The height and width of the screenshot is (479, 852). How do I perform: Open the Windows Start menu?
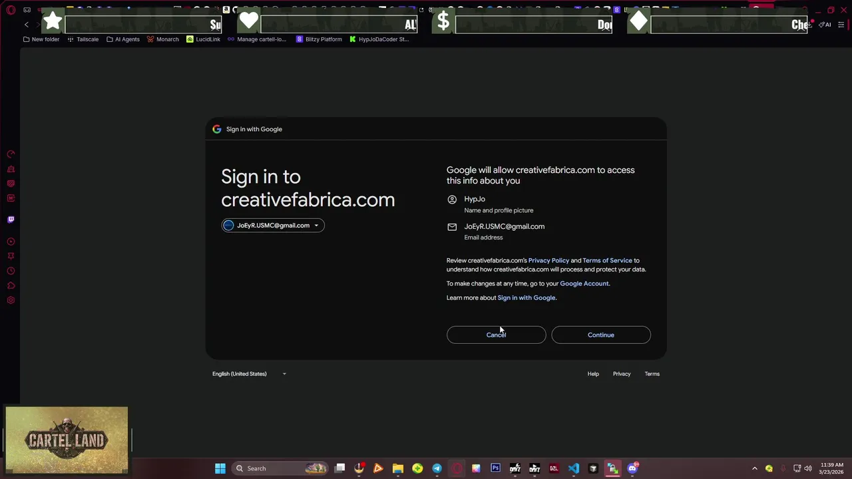coord(220,468)
